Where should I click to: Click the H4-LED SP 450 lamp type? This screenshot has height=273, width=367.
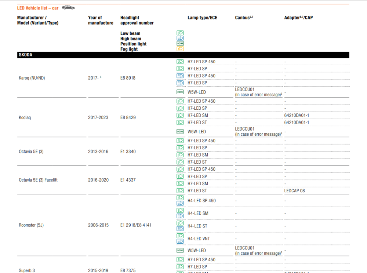point(201,201)
